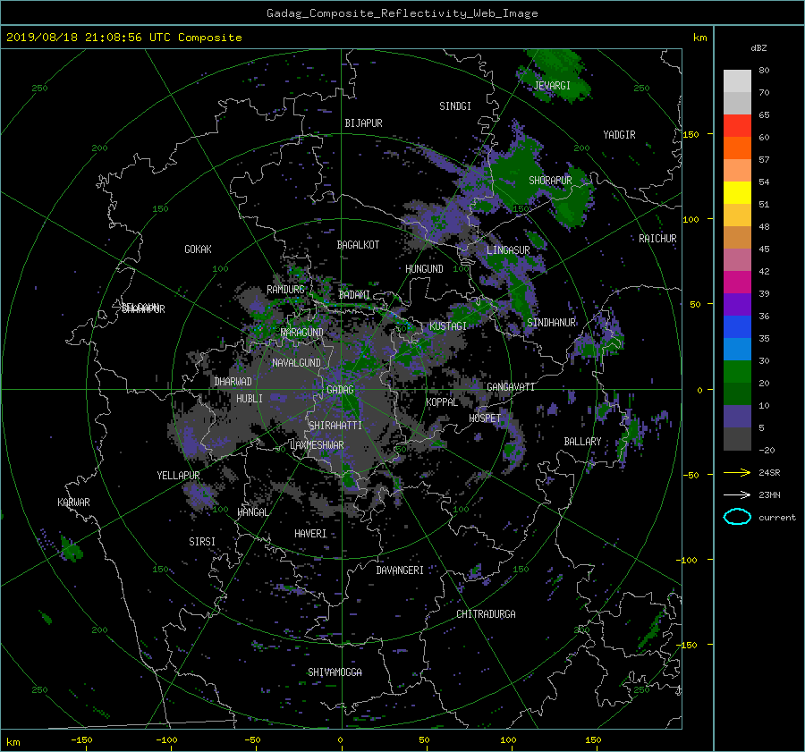Click the KUSTAGI city label

448,326
